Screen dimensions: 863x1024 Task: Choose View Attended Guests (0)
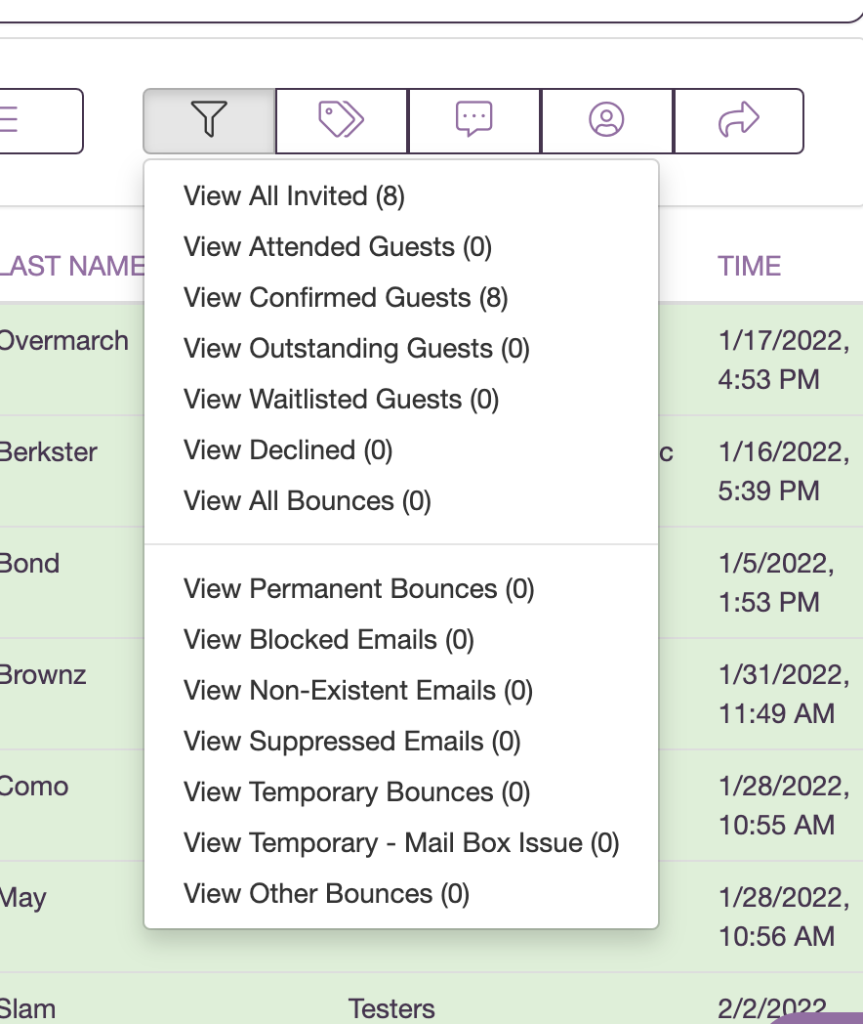coord(337,247)
